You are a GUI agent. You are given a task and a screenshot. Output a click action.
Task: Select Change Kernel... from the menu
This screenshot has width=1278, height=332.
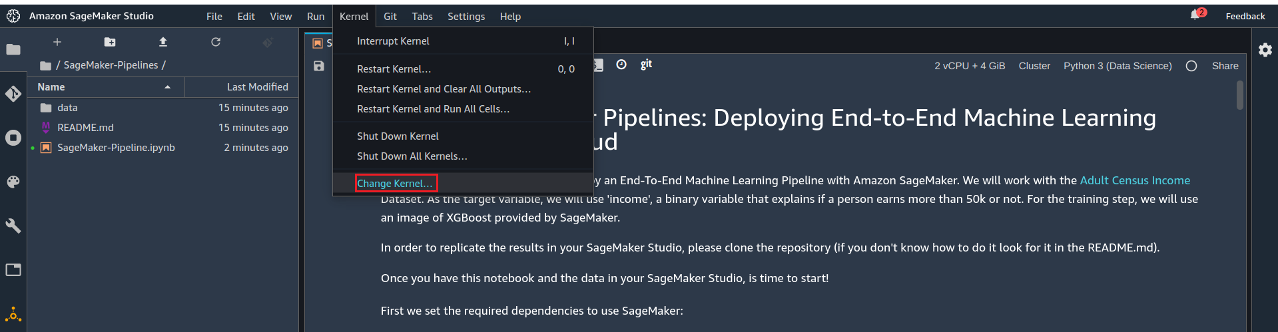(395, 183)
